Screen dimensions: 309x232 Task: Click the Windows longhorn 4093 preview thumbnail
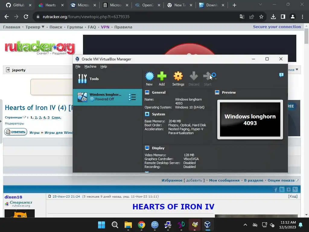[250, 119]
